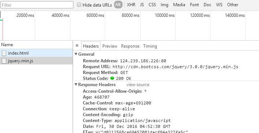Filter requests by Media
259x133 pixels.
pos(179,5)
